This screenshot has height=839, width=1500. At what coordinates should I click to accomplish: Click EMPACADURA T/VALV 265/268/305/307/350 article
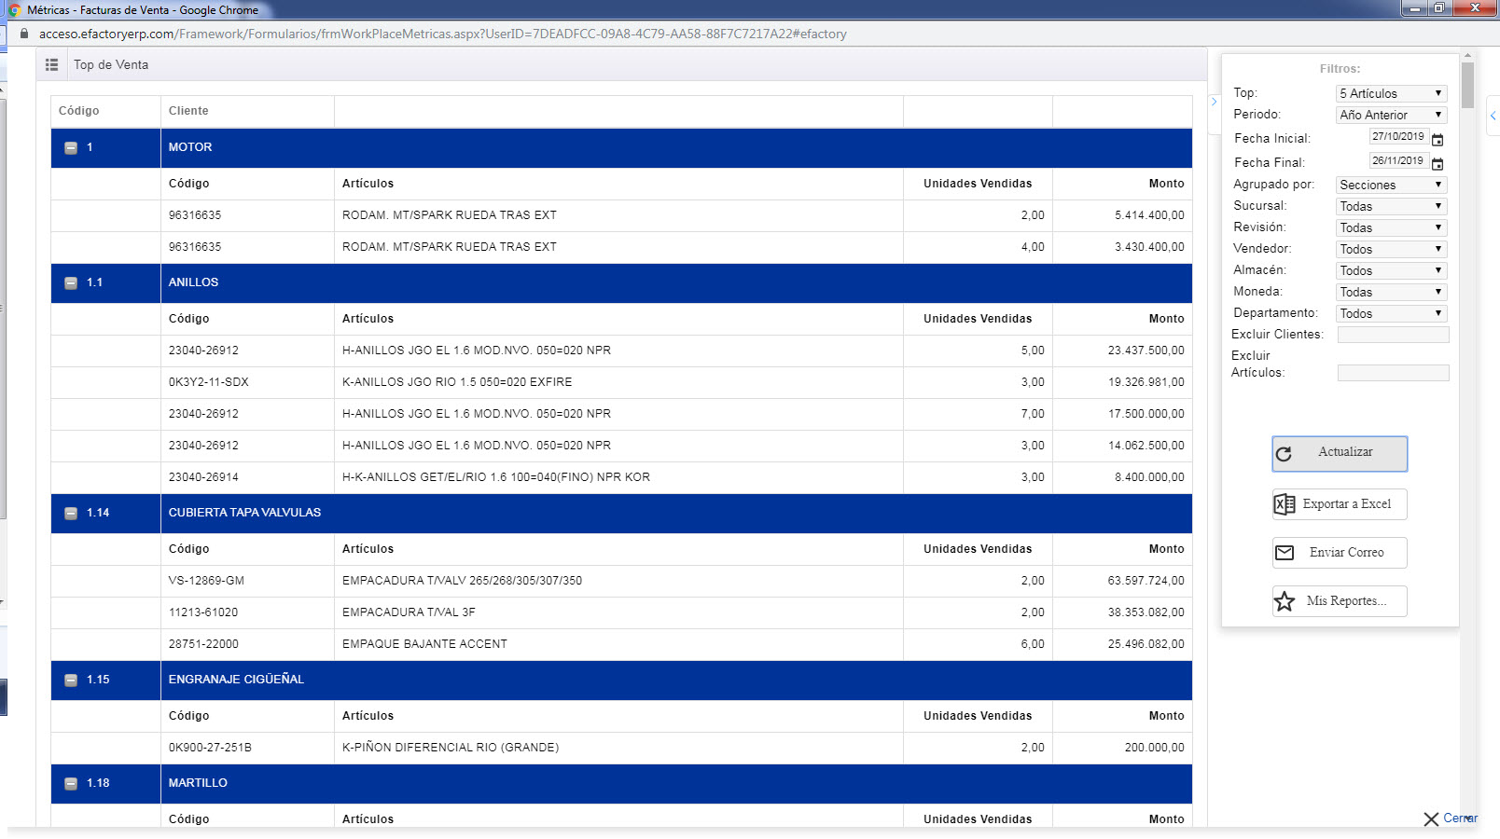(462, 581)
